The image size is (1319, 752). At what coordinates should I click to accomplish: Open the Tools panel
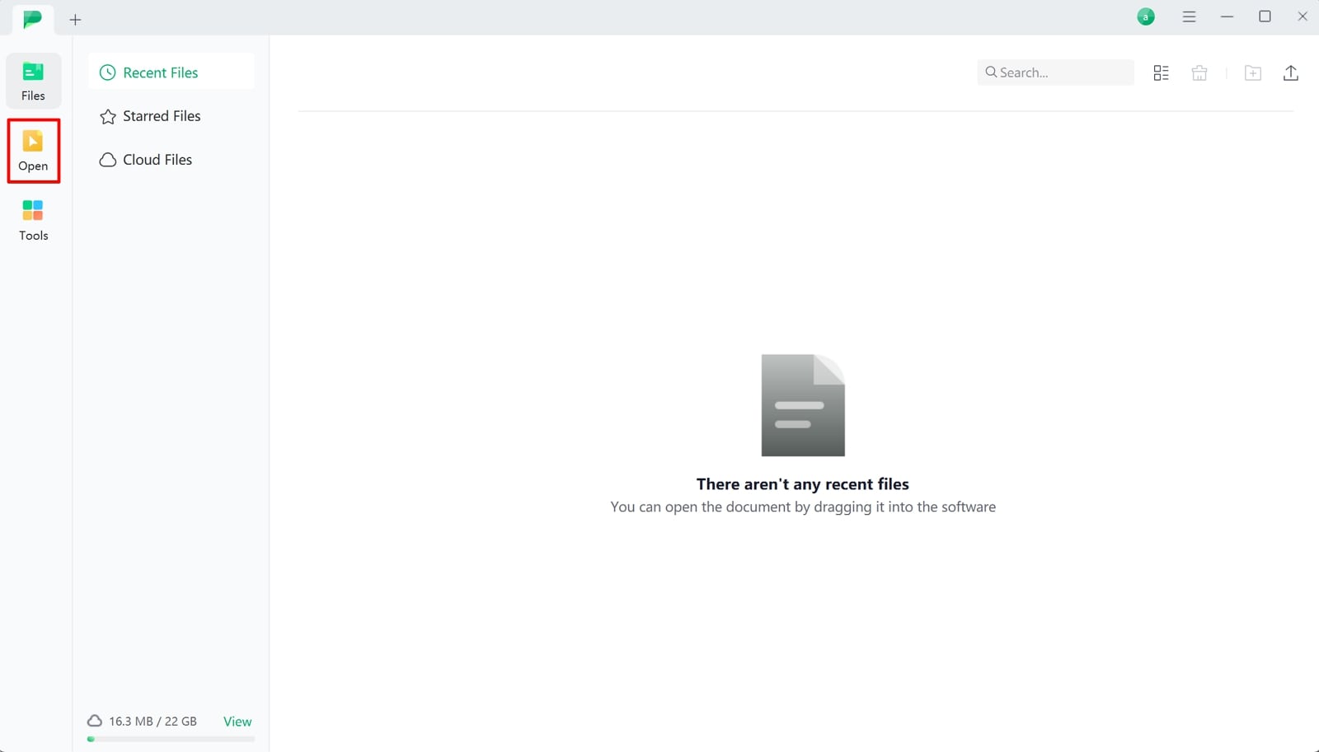(x=33, y=221)
